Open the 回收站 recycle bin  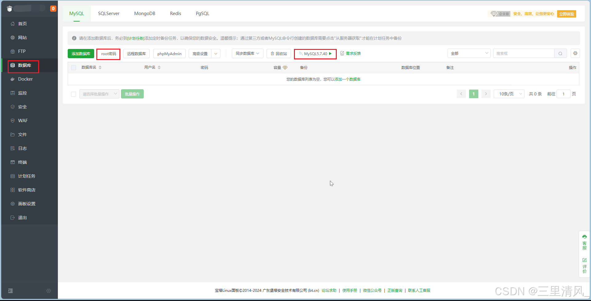279,54
